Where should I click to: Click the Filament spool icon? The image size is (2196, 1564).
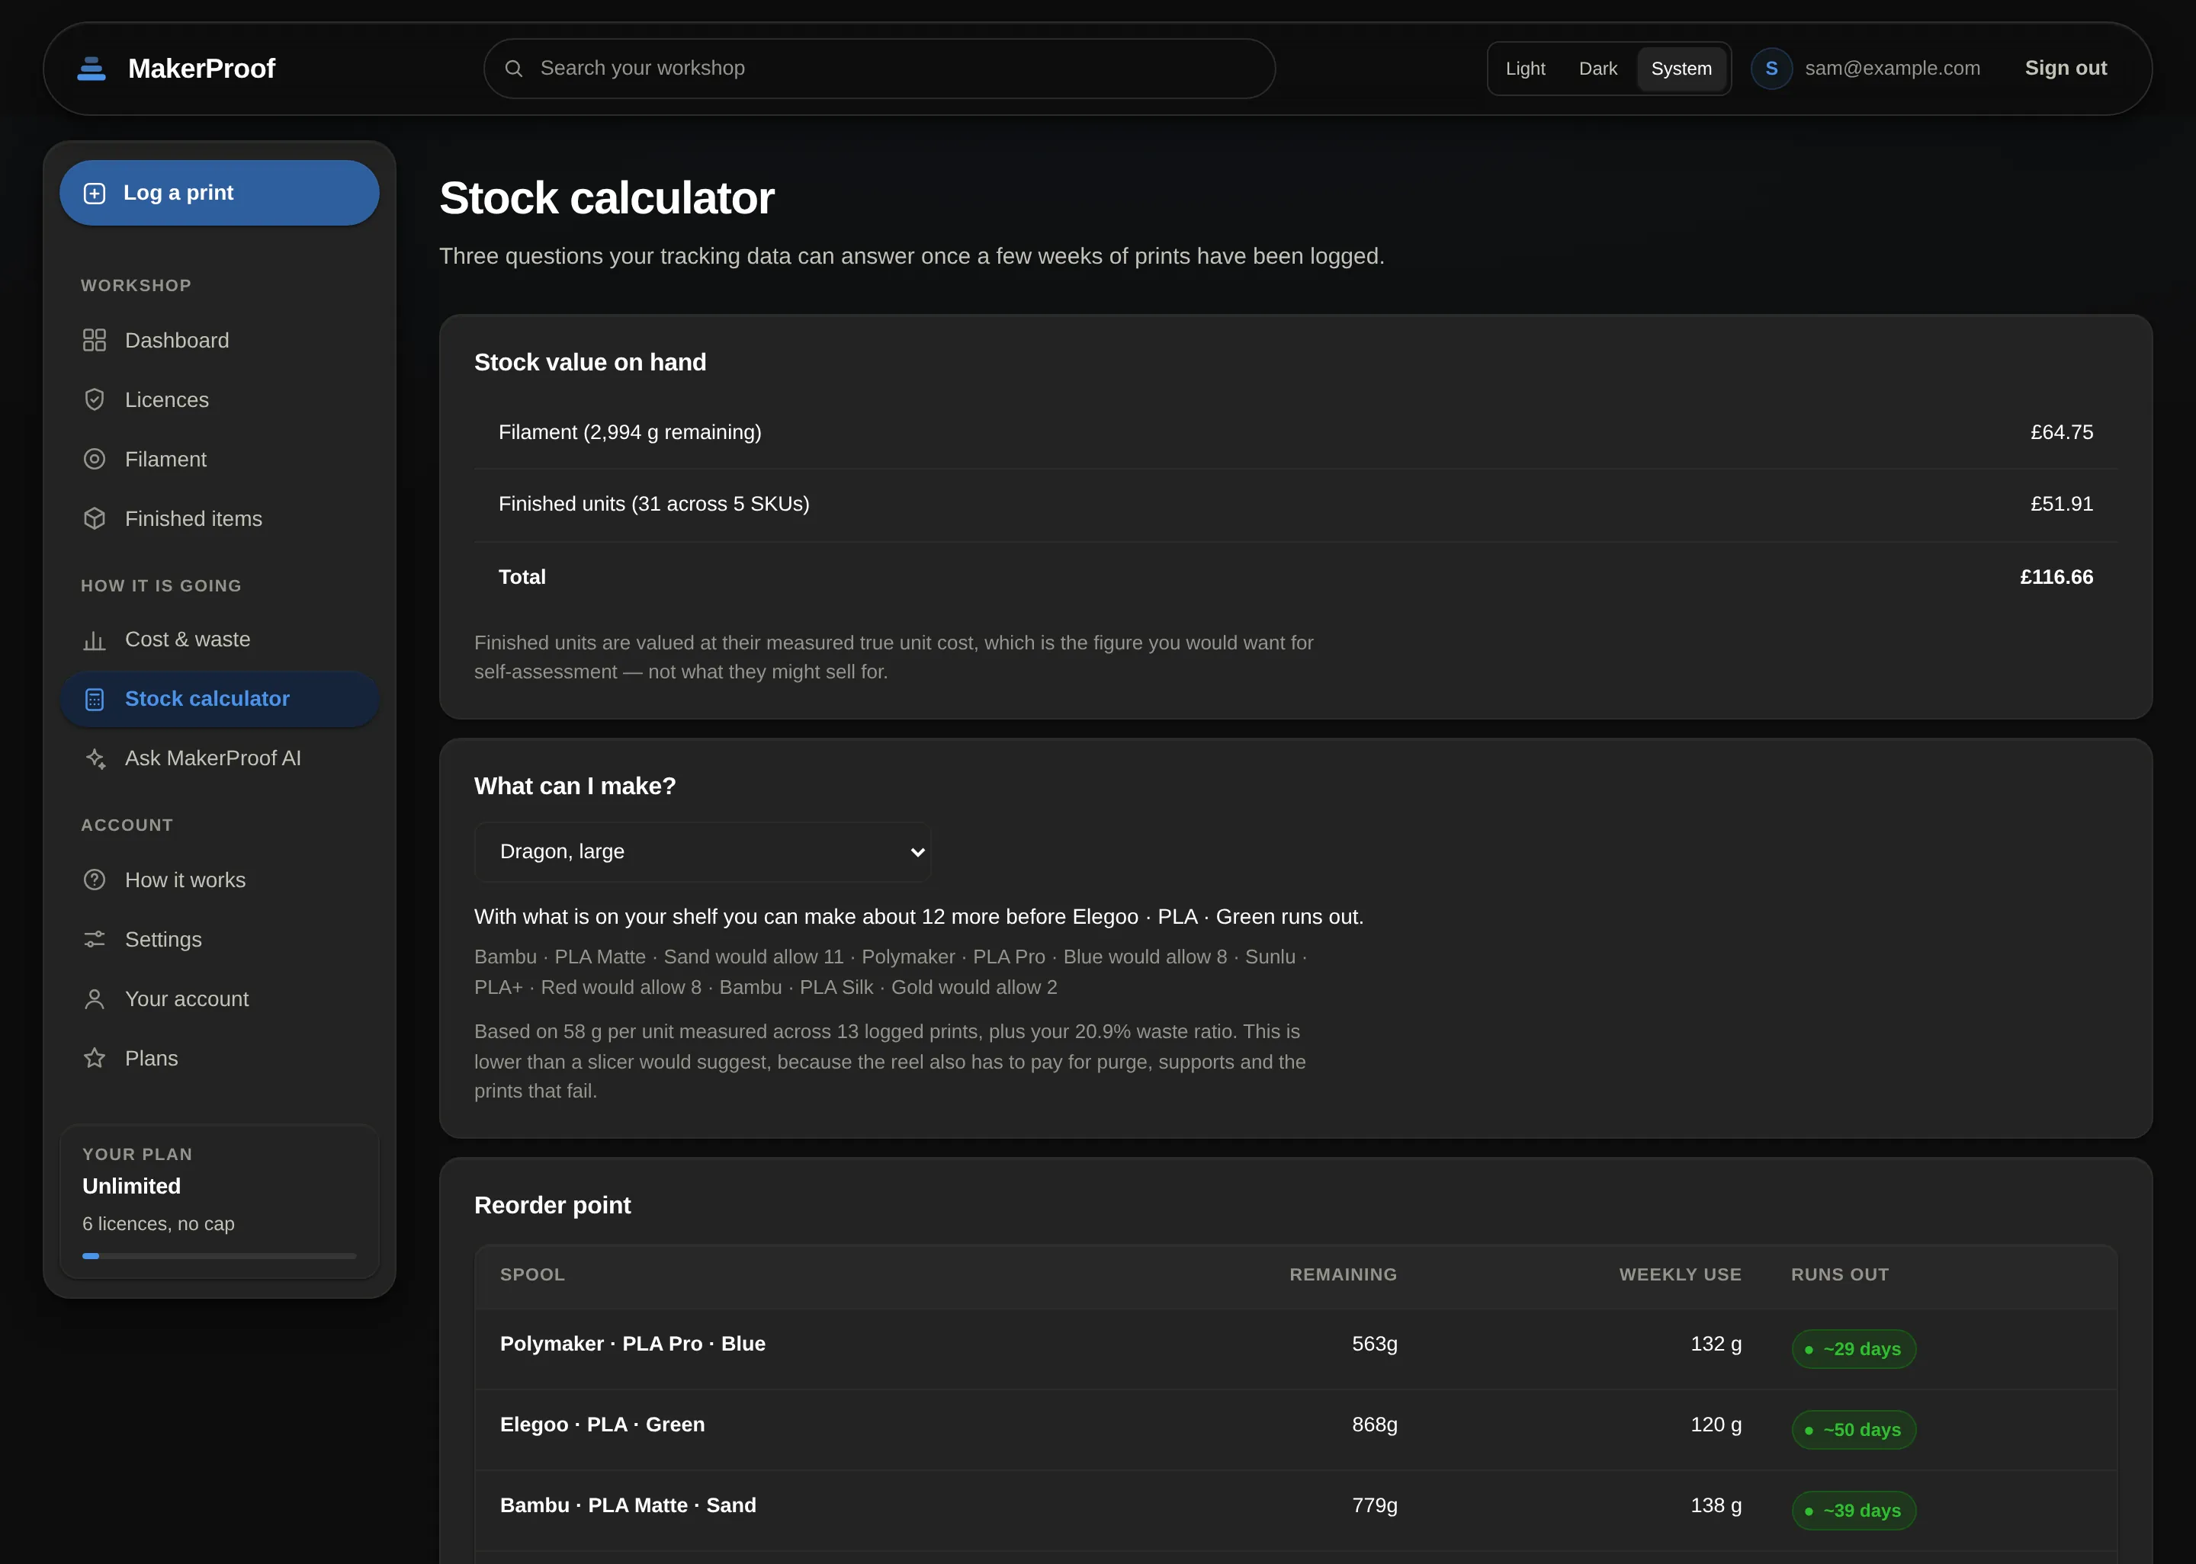coord(95,460)
